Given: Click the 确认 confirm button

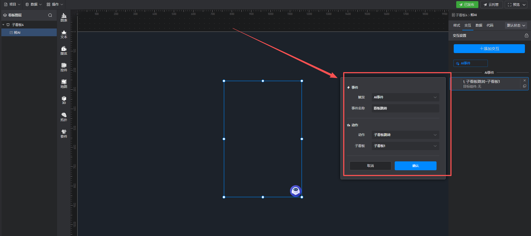Looking at the screenshot, I should (x=415, y=166).
